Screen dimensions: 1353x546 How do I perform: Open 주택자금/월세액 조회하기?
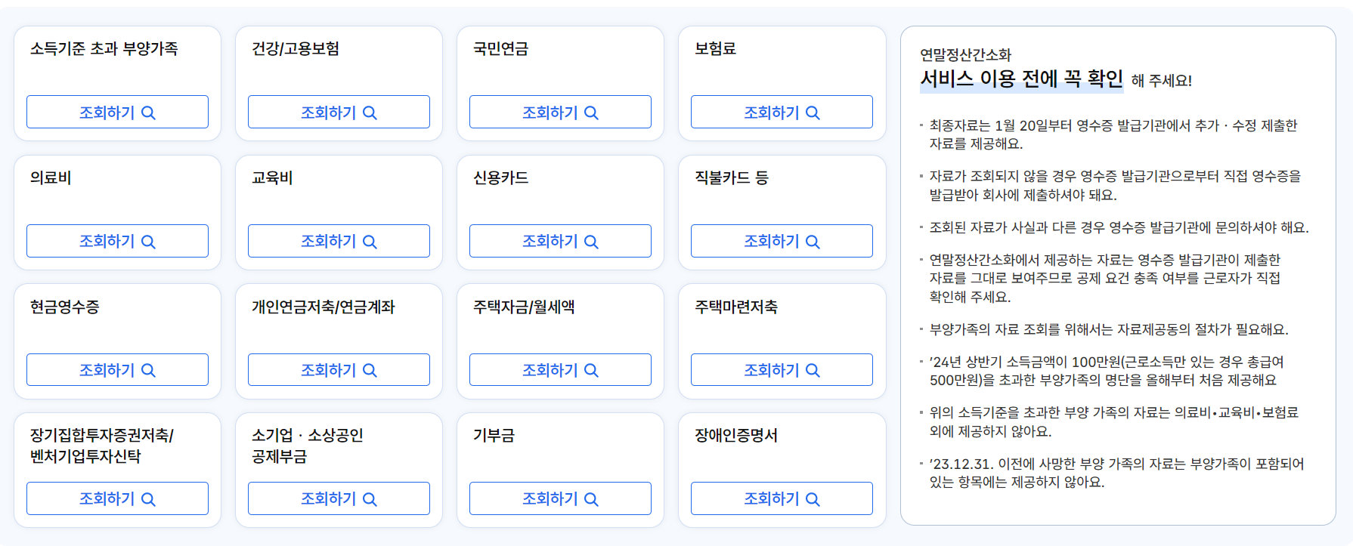tap(559, 369)
